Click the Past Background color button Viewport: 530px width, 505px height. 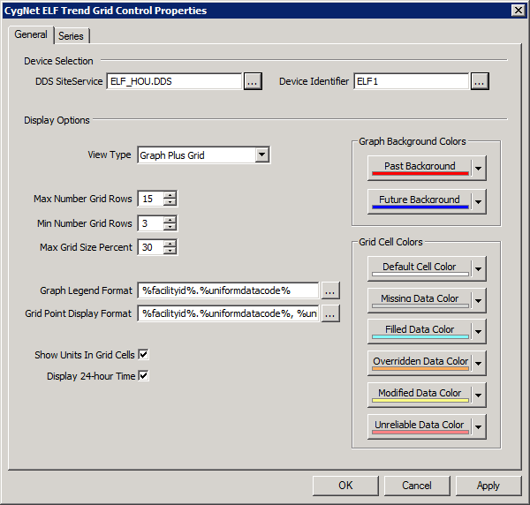[x=420, y=168]
